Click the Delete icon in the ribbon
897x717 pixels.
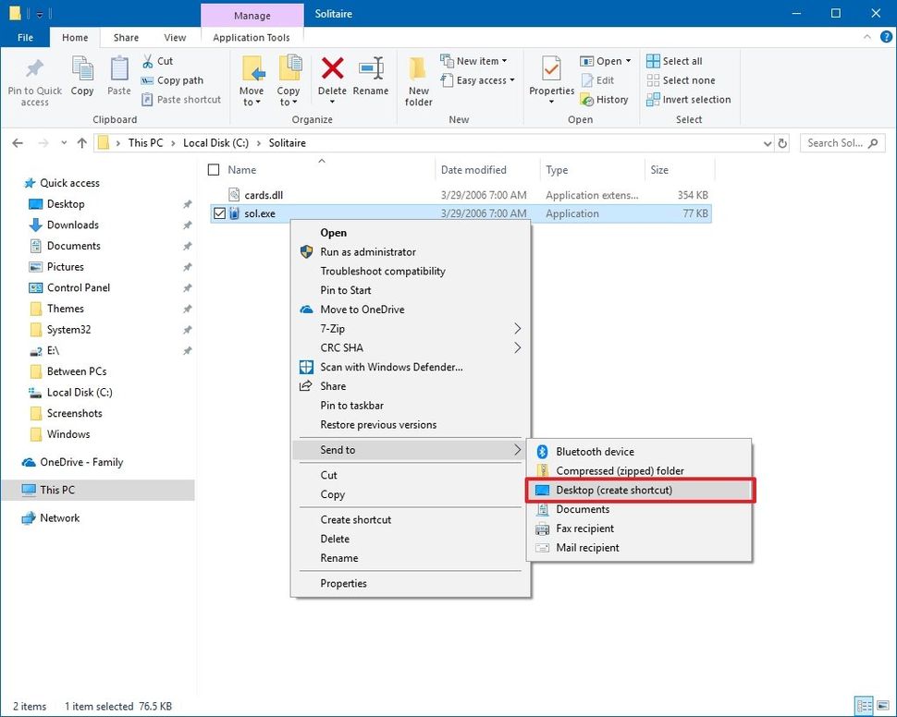(x=332, y=74)
